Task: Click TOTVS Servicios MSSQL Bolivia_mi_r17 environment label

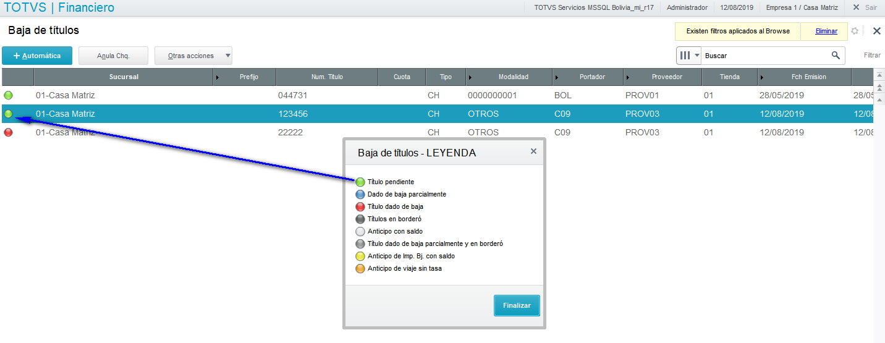Action: [594, 7]
